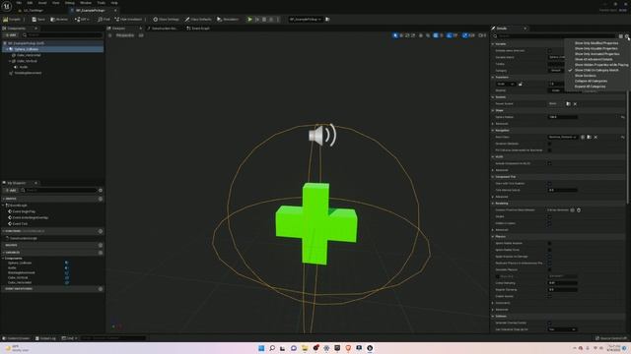Open Class Settings from the toolbar

coord(166,20)
